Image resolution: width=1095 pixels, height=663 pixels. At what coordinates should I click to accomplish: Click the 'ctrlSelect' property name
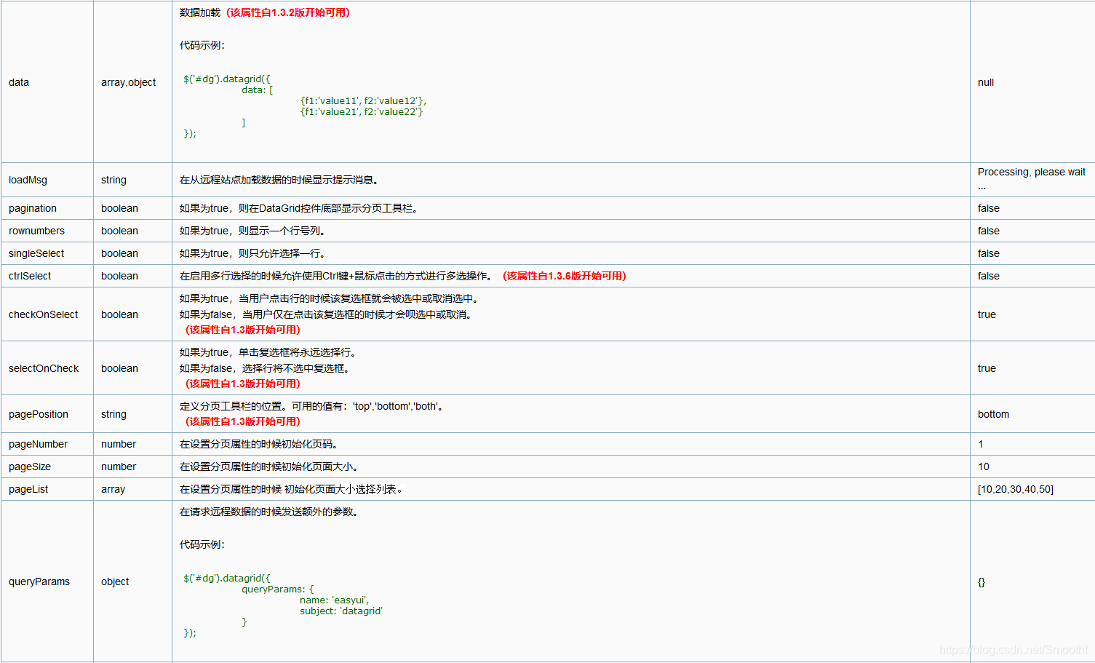pos(30,276)
